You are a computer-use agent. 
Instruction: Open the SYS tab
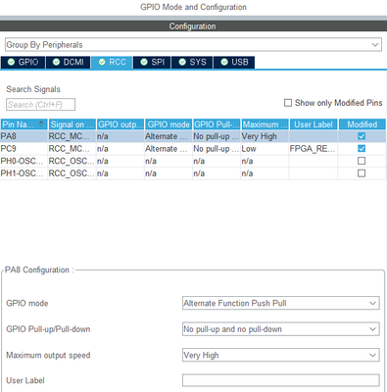[192, 62]
